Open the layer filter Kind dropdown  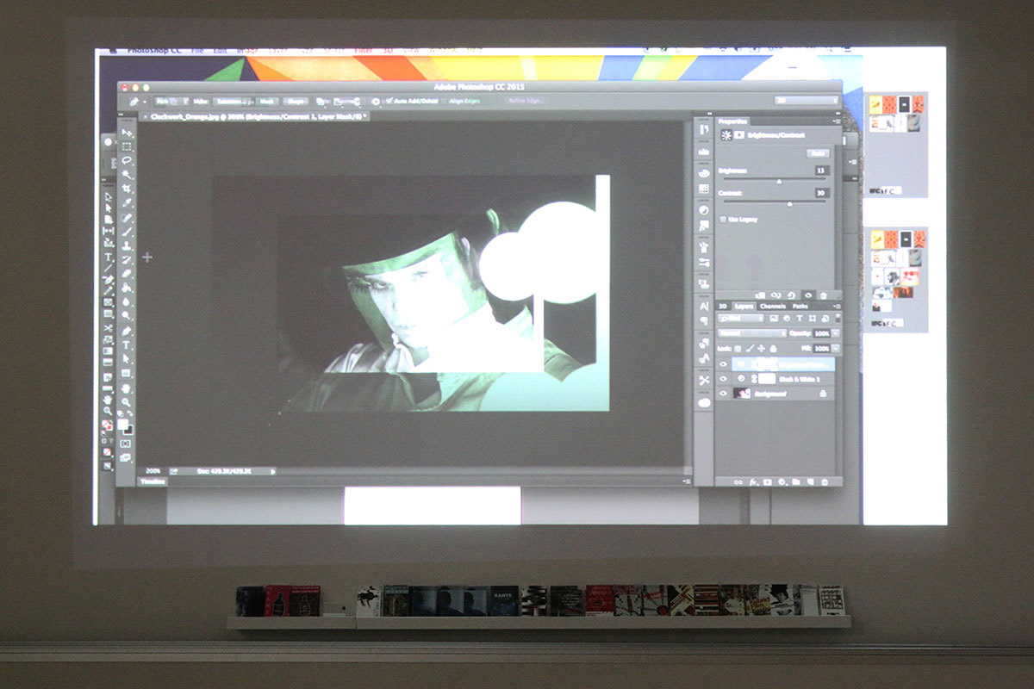pos(741,319)
